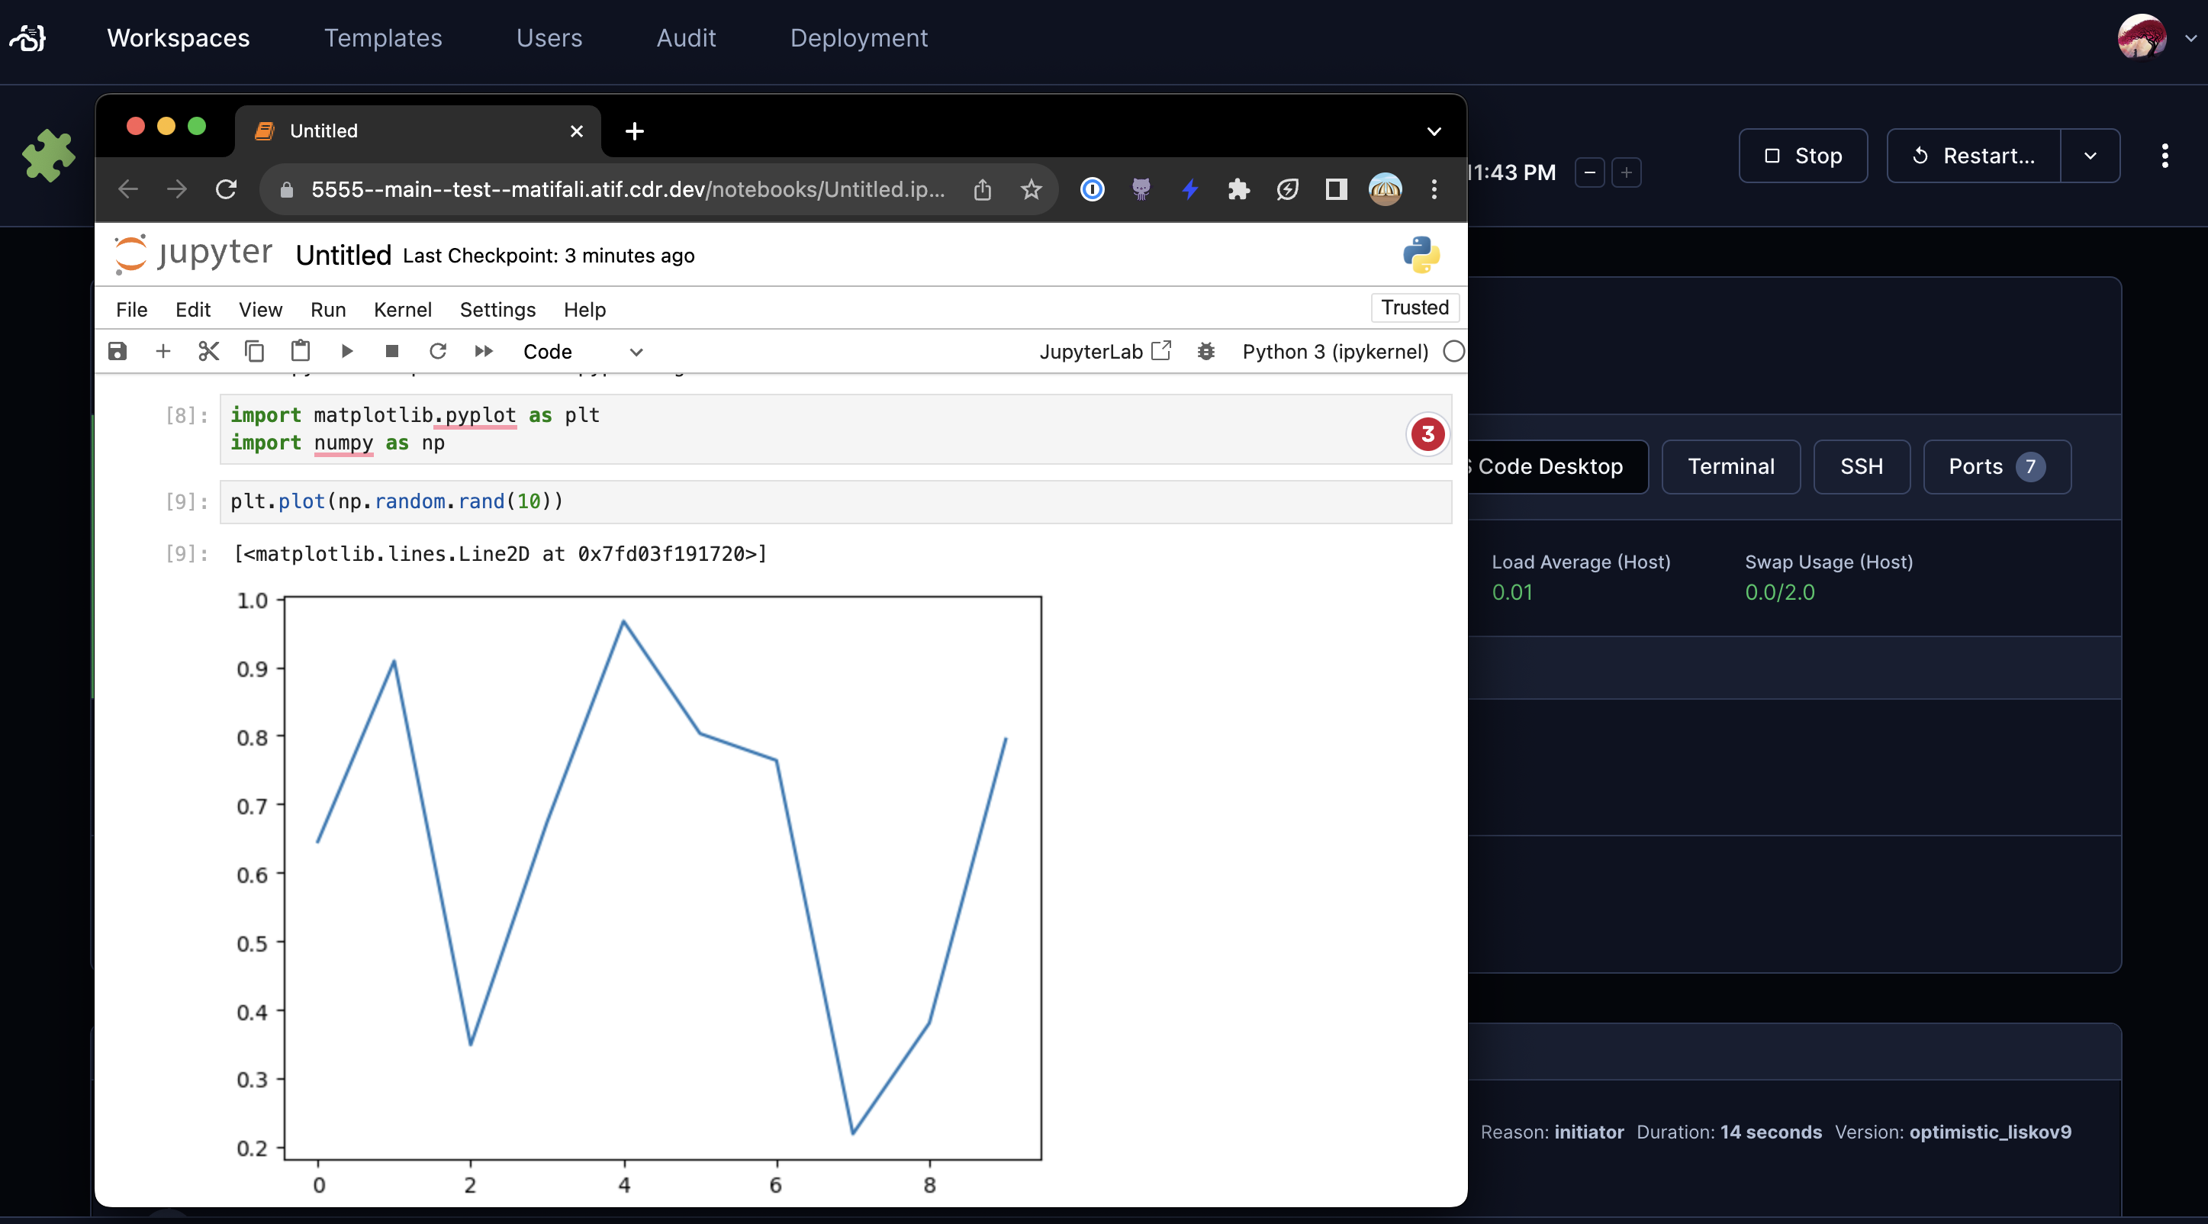Open the Kernel menu
2208x1224 pixels.
402,309
